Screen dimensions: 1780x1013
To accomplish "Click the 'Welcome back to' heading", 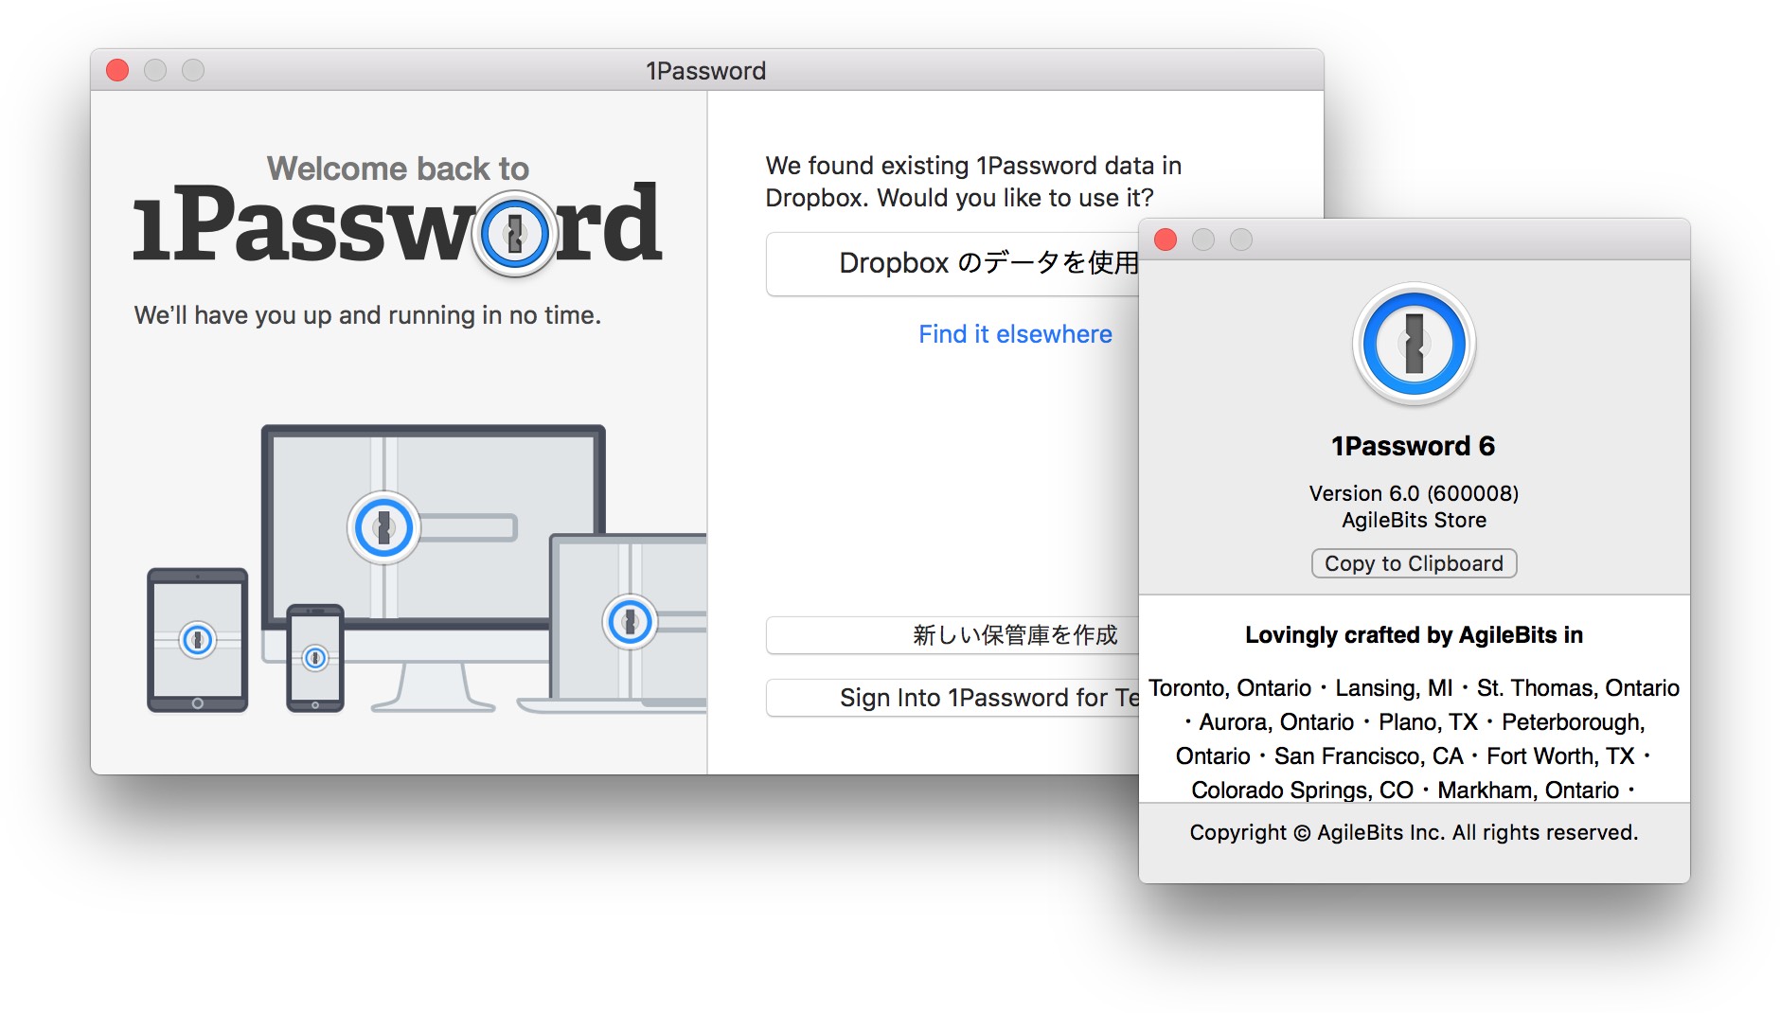I will coord(398,169).
